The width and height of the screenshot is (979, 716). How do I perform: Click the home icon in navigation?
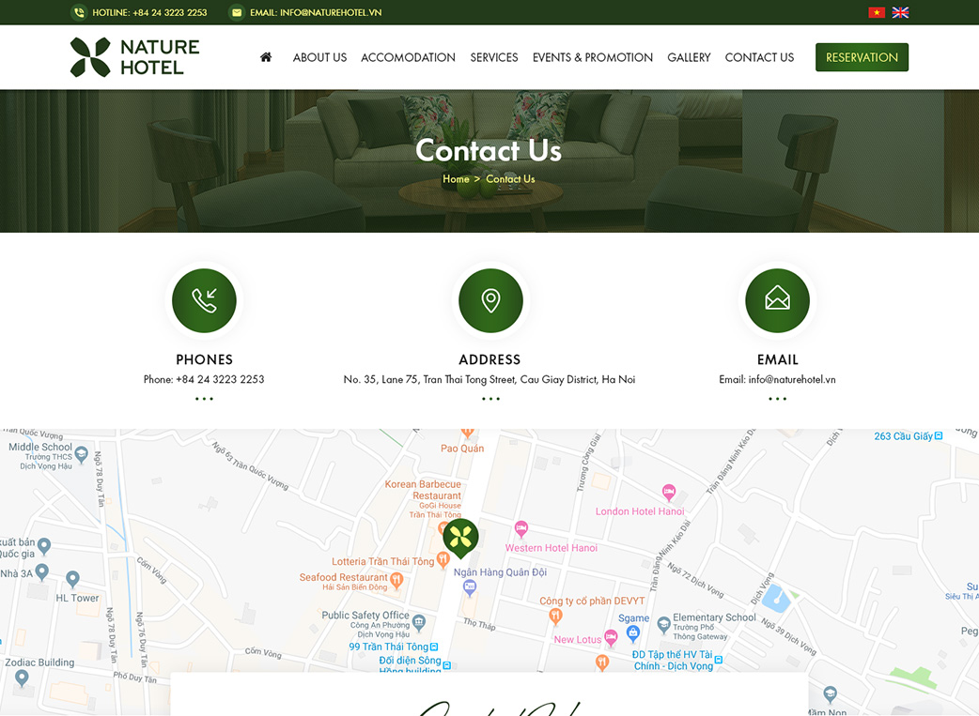pos(266,57)
